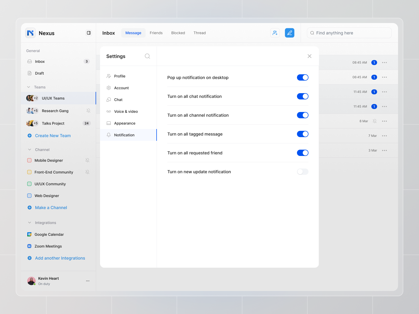The image size is (419, 314).
Task: Click Add another Integrations
Action: [60, 258]
